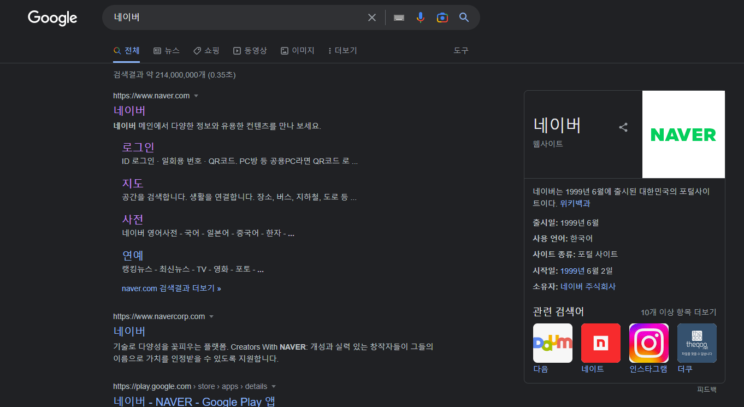Share the 네이버 knowledge panel
The width and height of the screenshot is (744, 407).
(x=623, y=127)
